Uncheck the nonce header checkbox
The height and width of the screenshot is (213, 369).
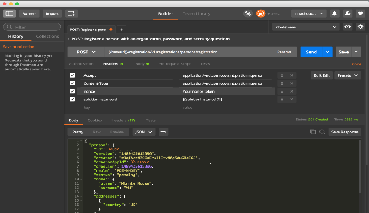72,91
